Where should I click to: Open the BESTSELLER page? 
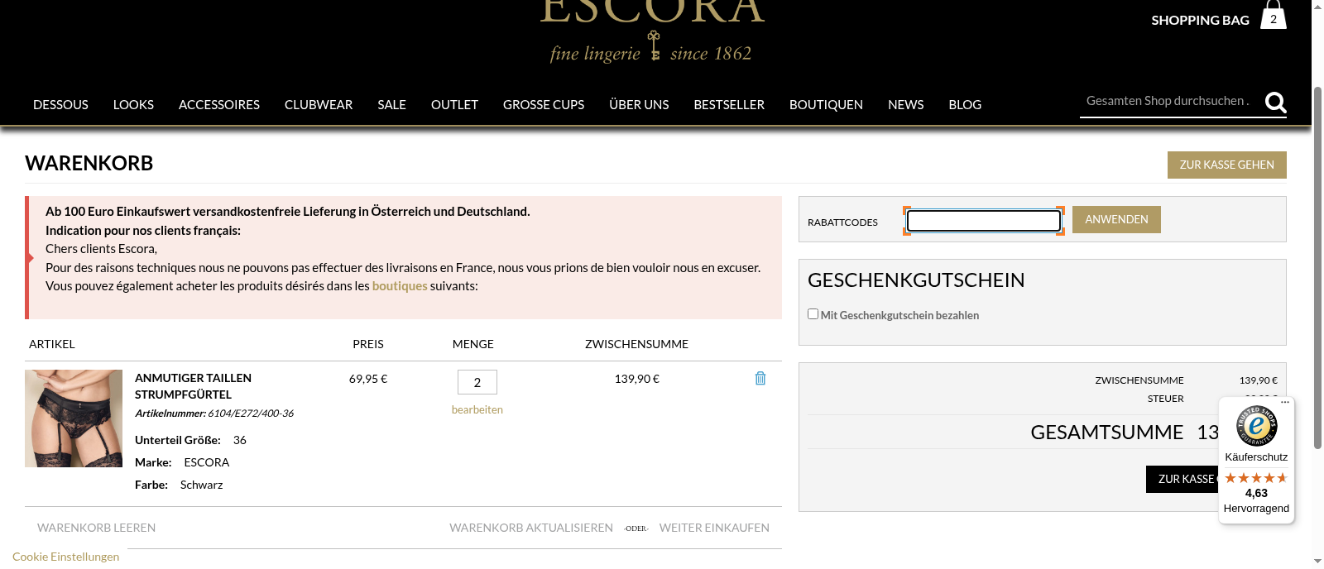coord(729,105)
